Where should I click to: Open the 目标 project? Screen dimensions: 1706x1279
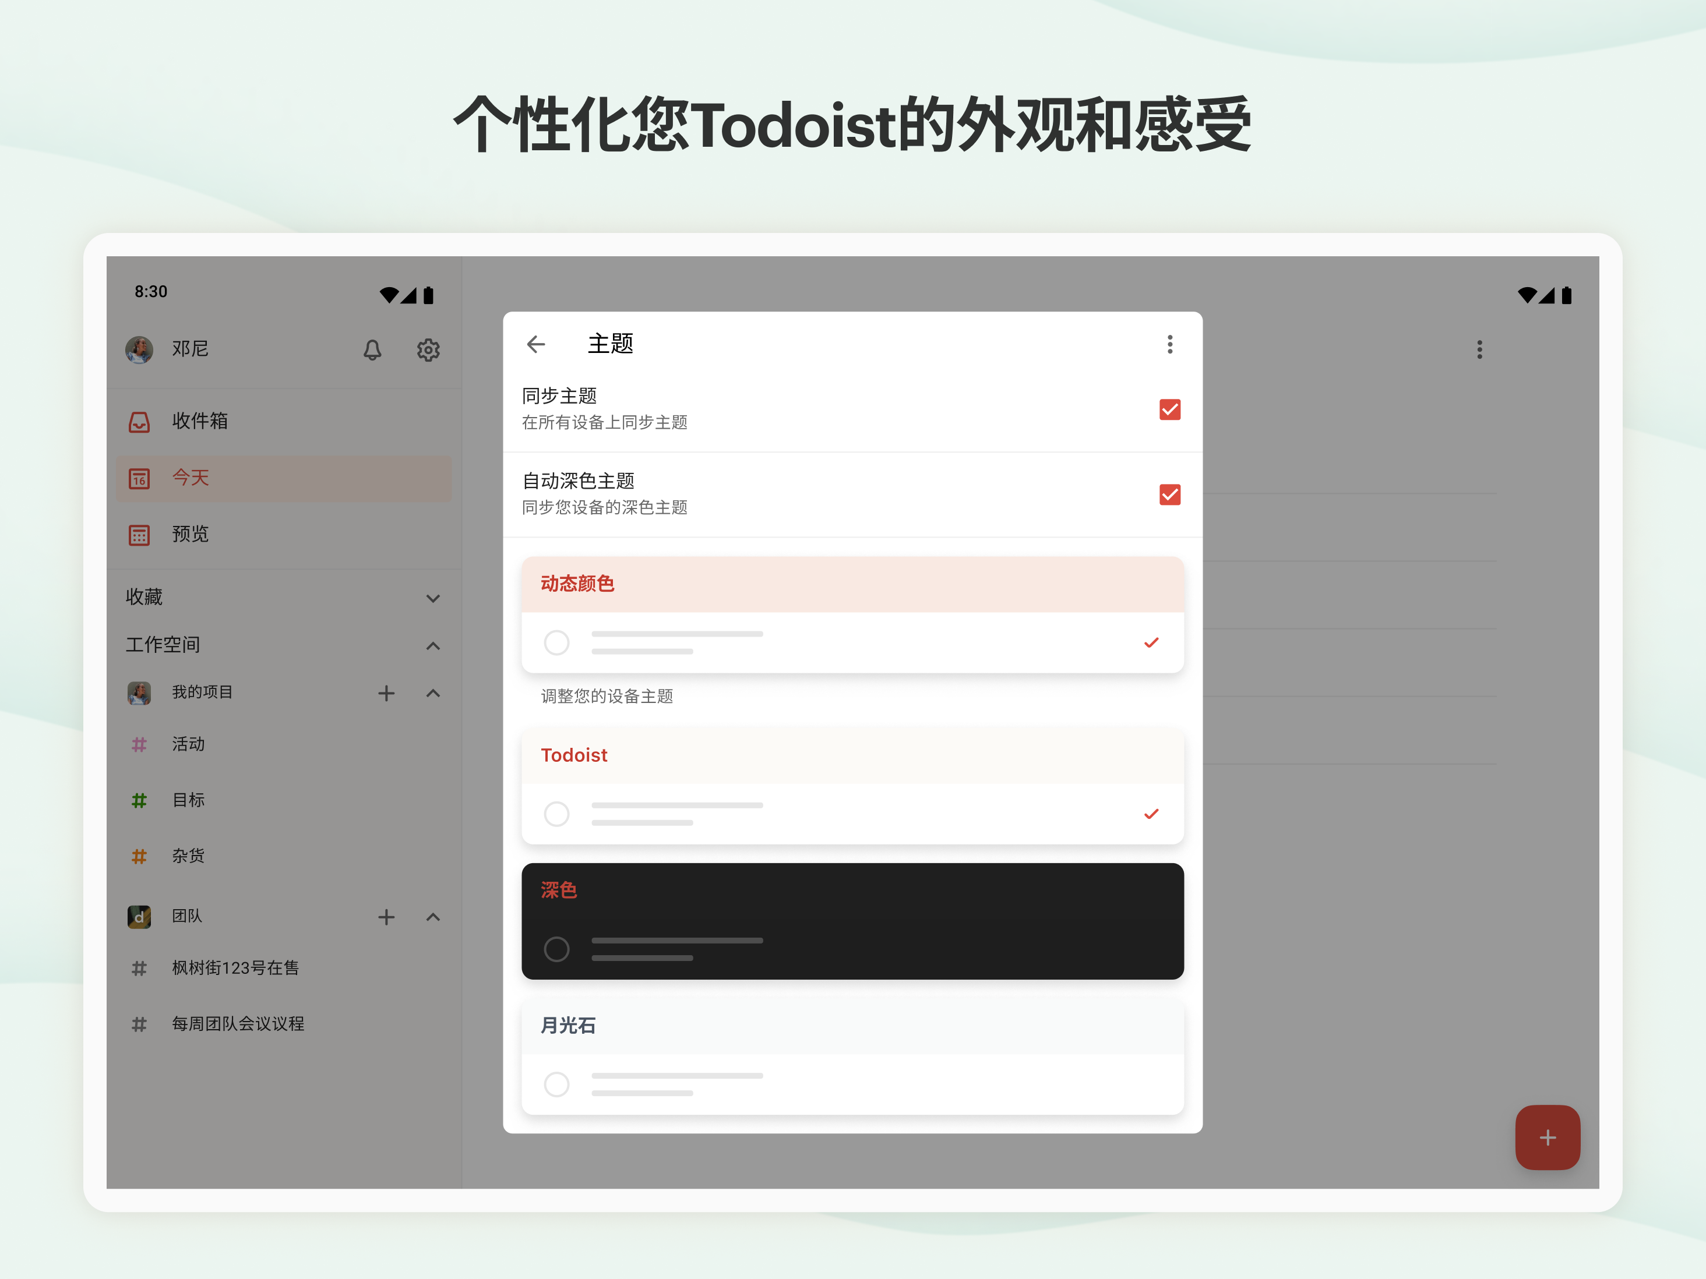click(284, 801)
